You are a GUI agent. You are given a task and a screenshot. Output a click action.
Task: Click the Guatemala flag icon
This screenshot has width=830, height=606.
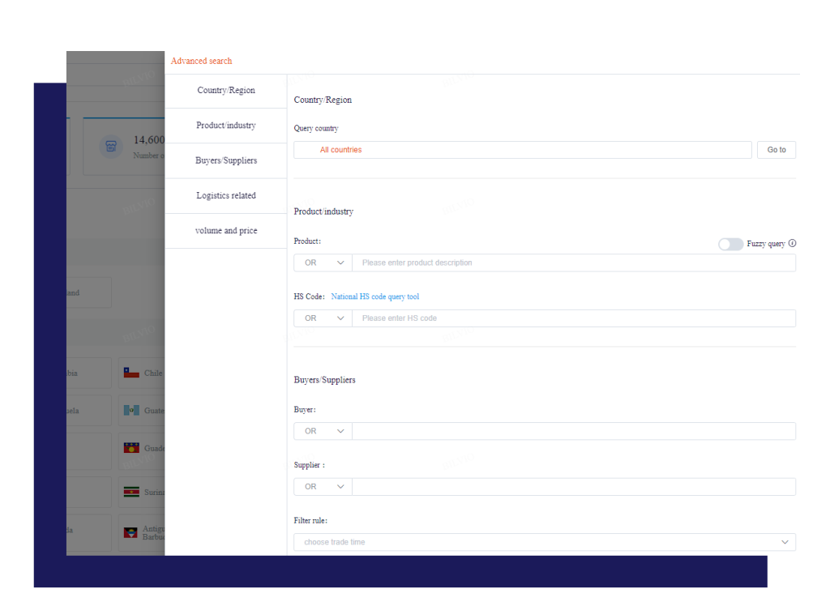tap(131, 410)
